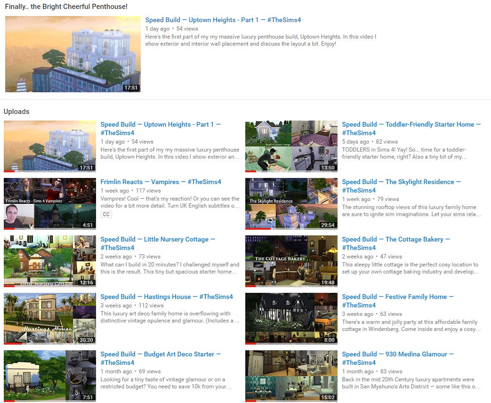Click '1 week ago • 117 views' text
Screen dimensions: 491x403
pyautogui.click(x=130, y=190)
